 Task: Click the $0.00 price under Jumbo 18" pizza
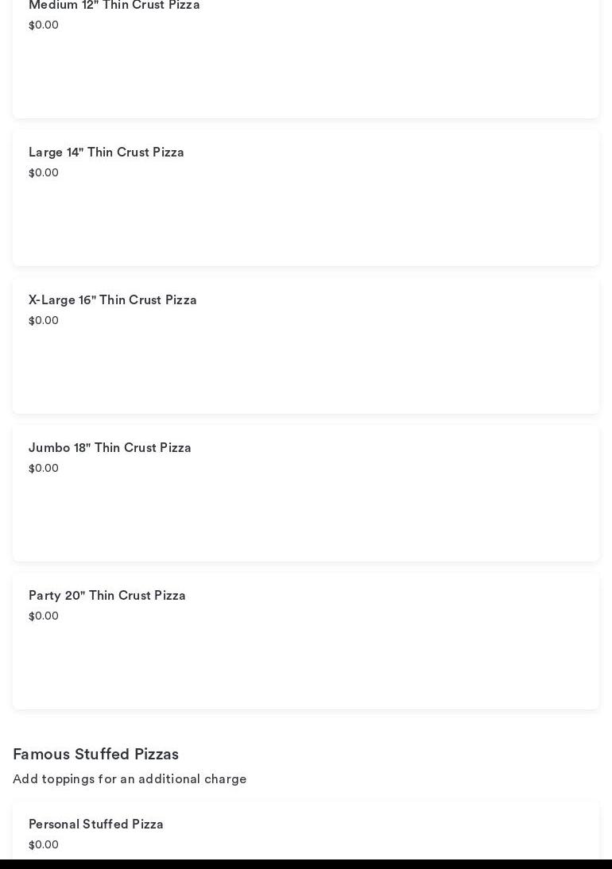(44, 469)
